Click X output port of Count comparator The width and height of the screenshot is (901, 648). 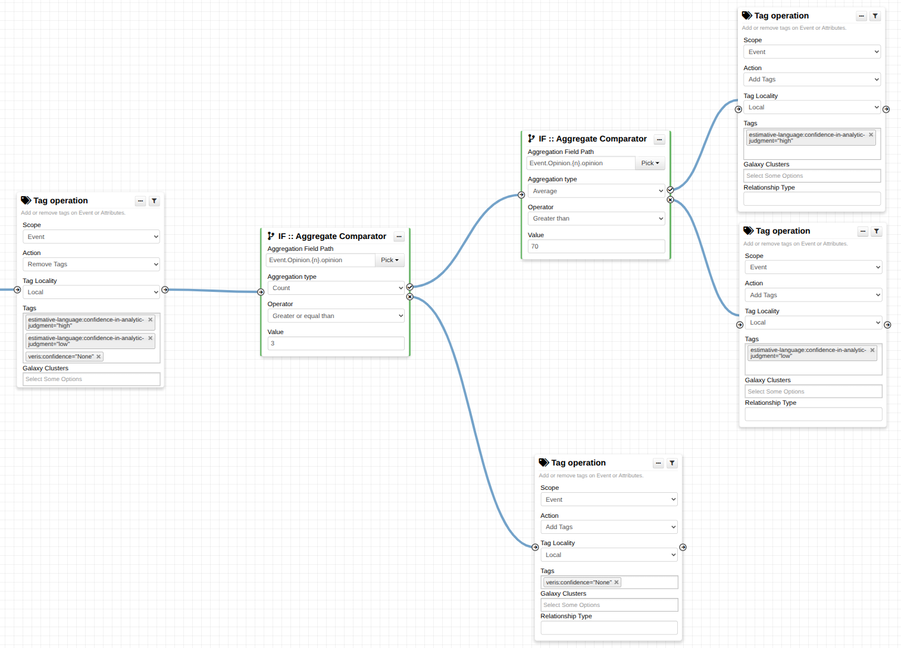(x=410, y=297)
